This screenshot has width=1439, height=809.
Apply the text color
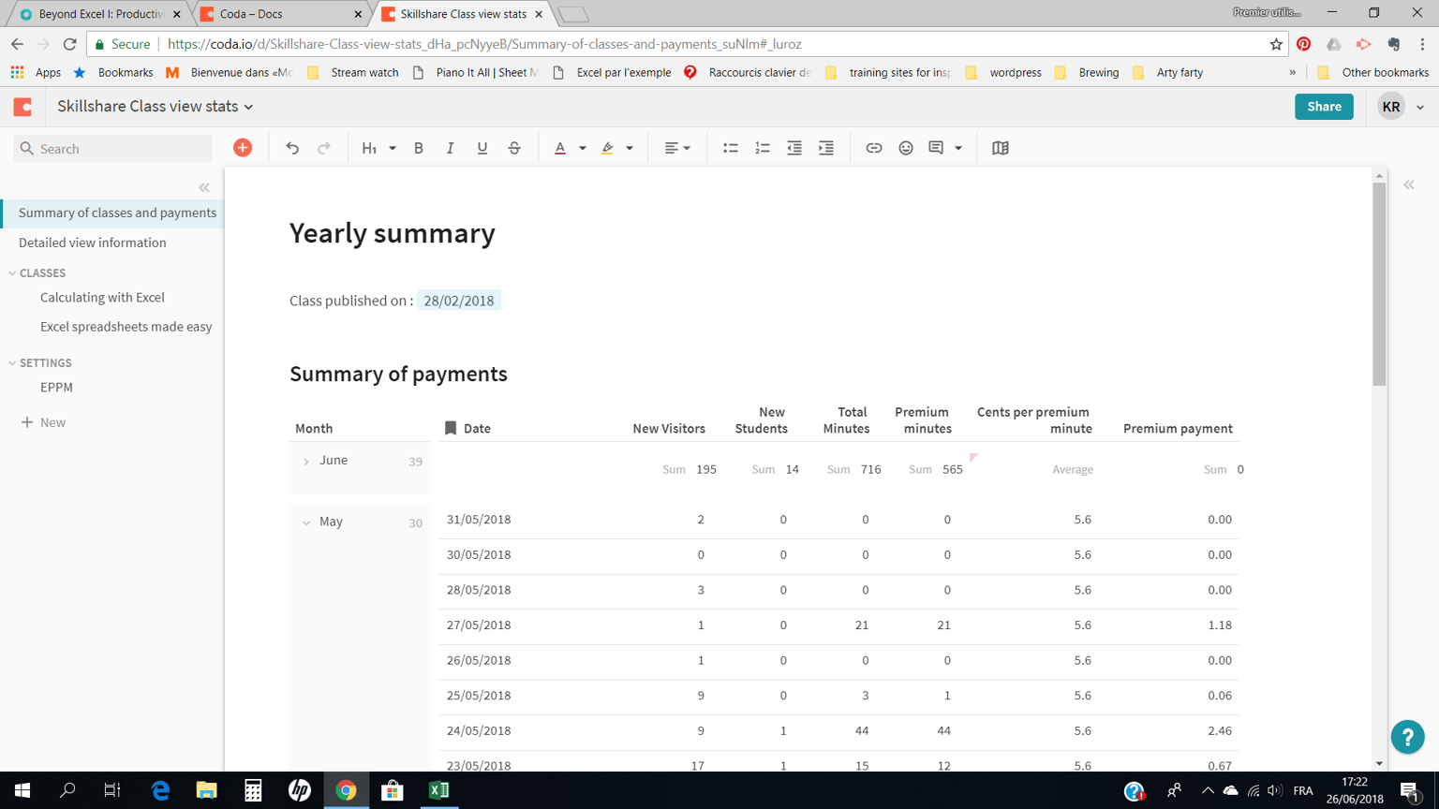click(x=560, y=148)
